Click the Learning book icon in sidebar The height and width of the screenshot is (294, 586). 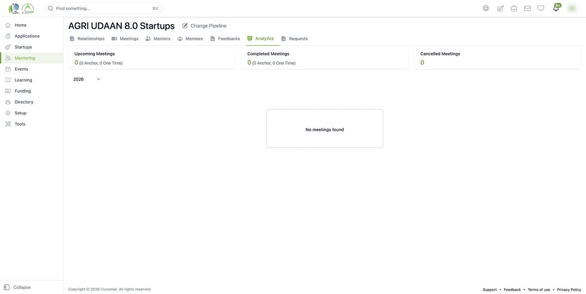8,80
